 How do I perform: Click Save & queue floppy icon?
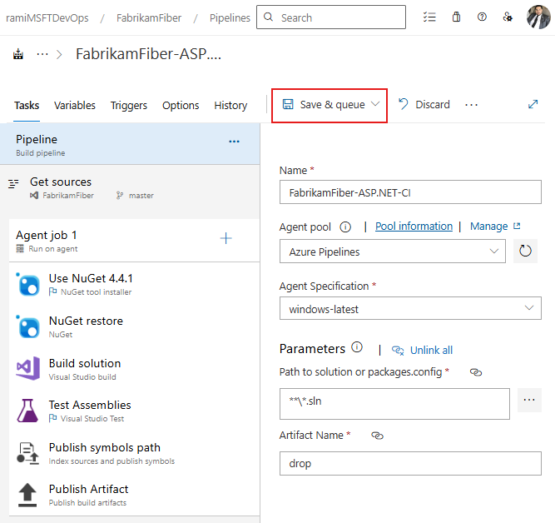pyautogui.click(x=288, y=104)
